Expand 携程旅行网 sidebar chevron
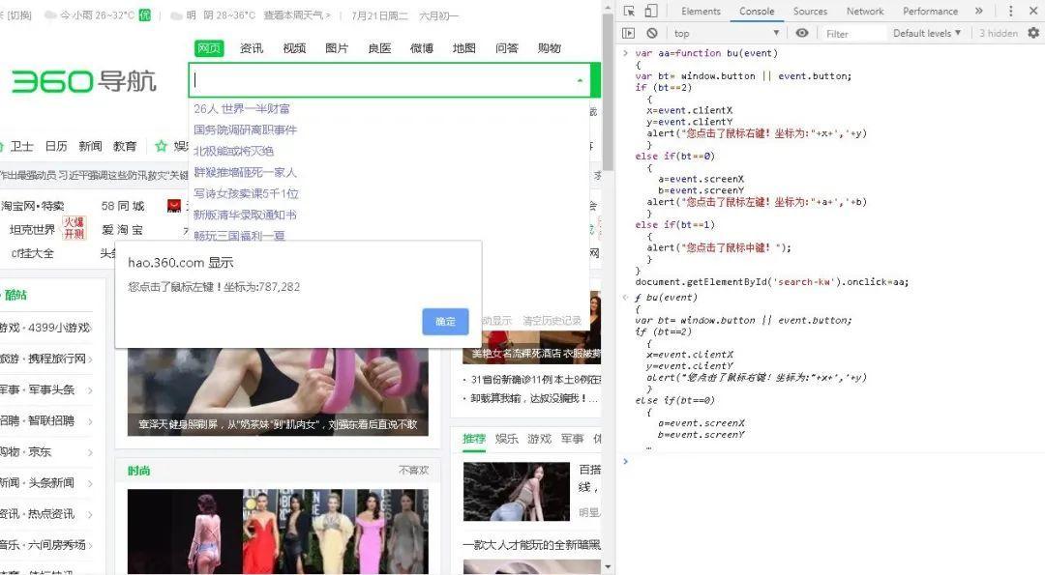Viewport: 1045px width, 575px height. tap(90, 359)
